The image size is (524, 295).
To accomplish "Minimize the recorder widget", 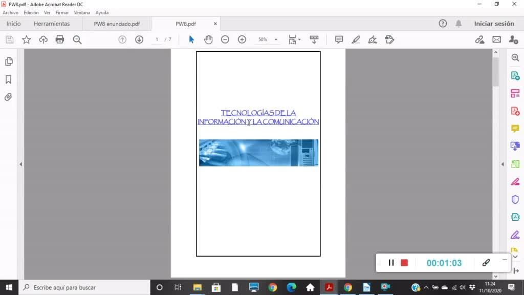I will [x=505, y=260].
